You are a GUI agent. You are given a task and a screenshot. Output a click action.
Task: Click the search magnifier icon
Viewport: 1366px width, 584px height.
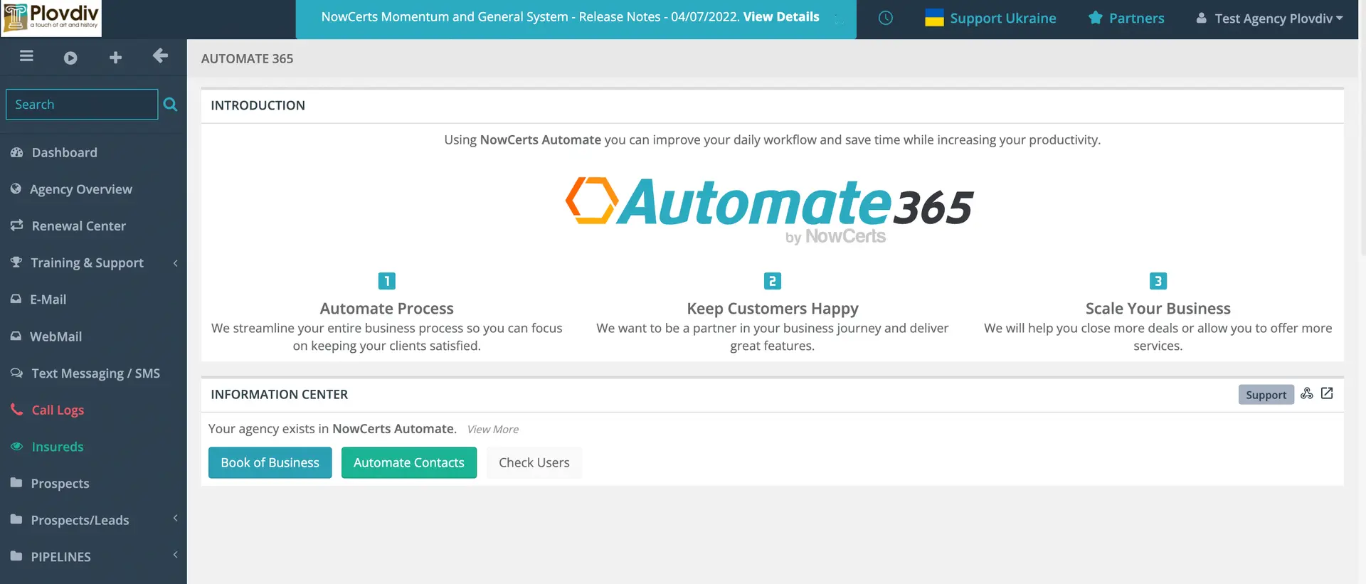point(170,105)
